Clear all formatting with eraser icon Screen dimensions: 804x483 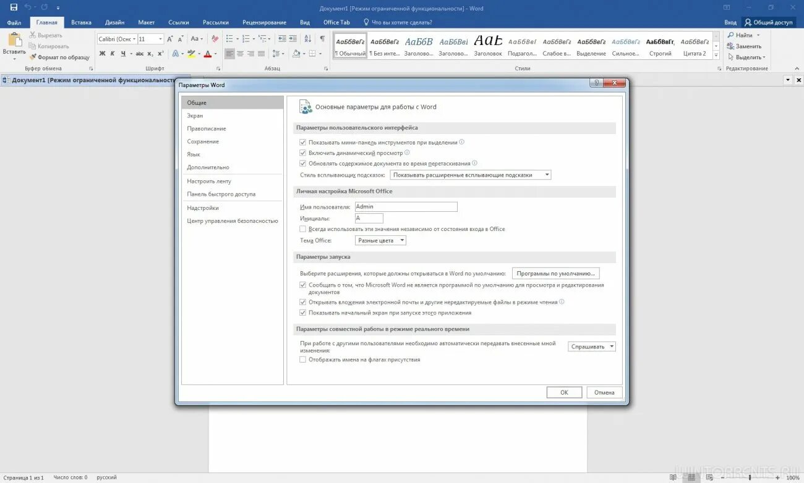[x=215, y=39]
